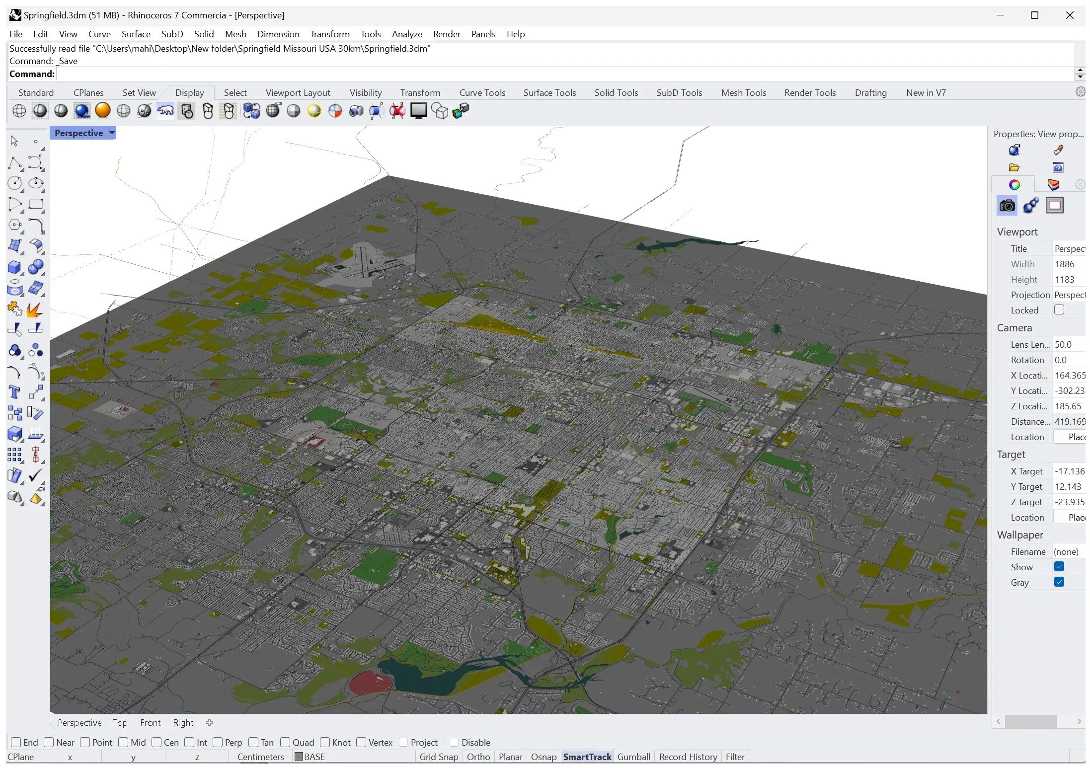The width and height of the screenshot is (1090, 768).
Task: Enable the End object snap
Action: click(16, 742)
